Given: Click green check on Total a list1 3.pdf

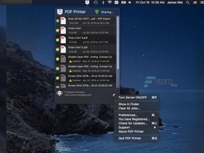Looking at the screenshot, I should (58, 40).
